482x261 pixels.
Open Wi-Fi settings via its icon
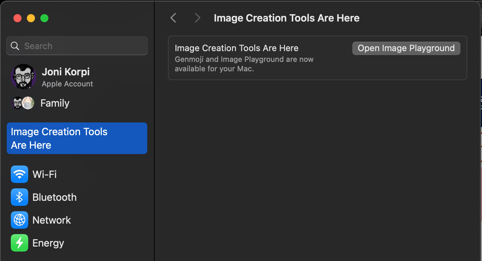pyautogui.click(x=19, y=174)
